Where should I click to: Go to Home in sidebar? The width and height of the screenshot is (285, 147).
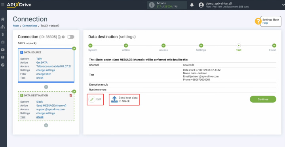click(3, 19)
